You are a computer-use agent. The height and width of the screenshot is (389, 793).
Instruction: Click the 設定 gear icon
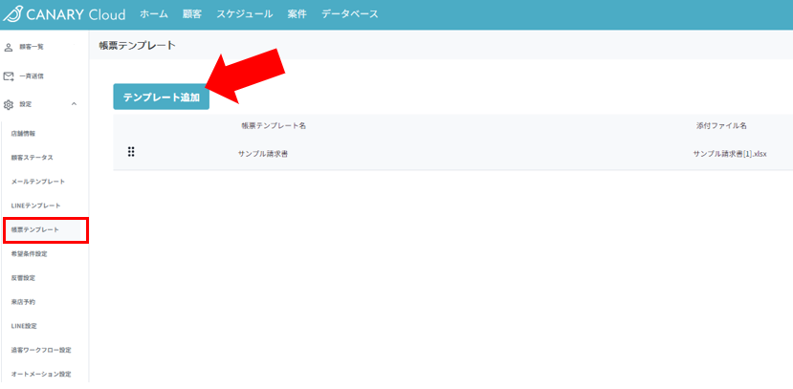pos(8,104)
